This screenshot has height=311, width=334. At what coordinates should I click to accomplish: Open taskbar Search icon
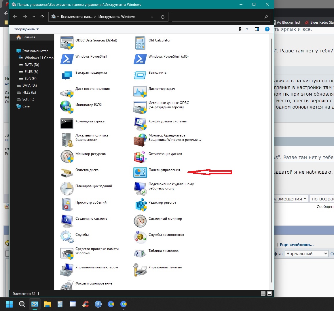22,304
